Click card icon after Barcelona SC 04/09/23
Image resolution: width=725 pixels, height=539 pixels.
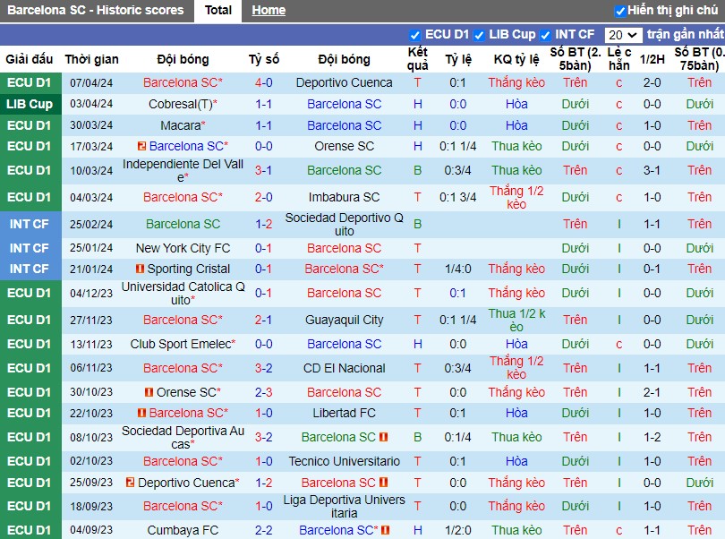point(386,530)
